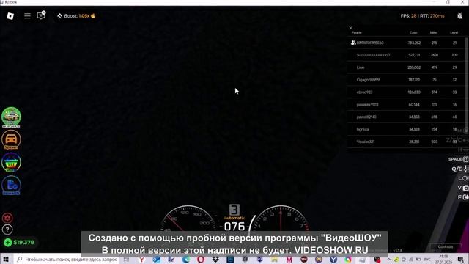
Task: Open the taskbar clock and date
Action: (x=443, y=259)
